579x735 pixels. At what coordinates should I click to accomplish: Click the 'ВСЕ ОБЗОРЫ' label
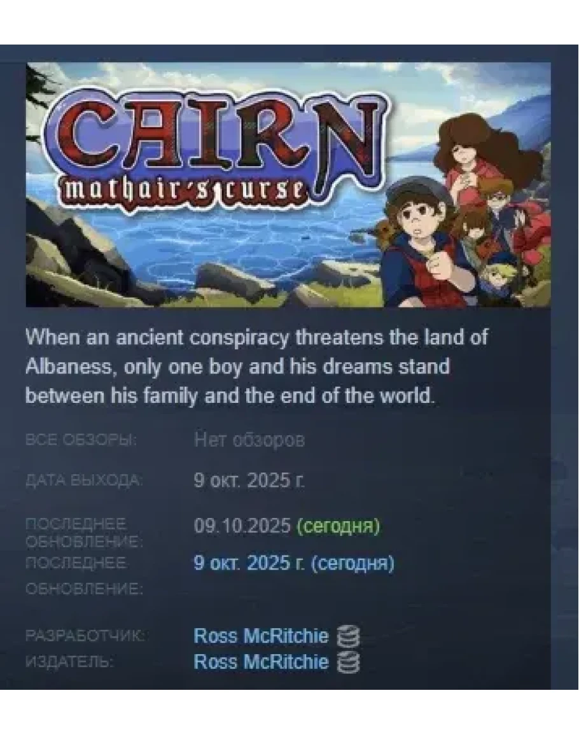coord(81,440)
